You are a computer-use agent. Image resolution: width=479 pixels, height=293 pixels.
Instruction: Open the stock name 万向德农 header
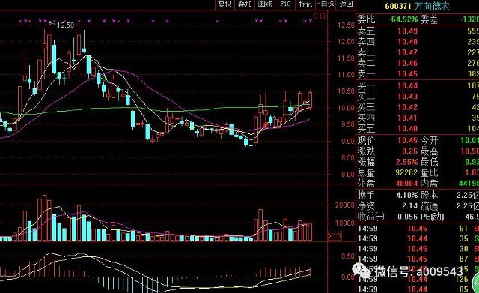[x=433, y=6]
